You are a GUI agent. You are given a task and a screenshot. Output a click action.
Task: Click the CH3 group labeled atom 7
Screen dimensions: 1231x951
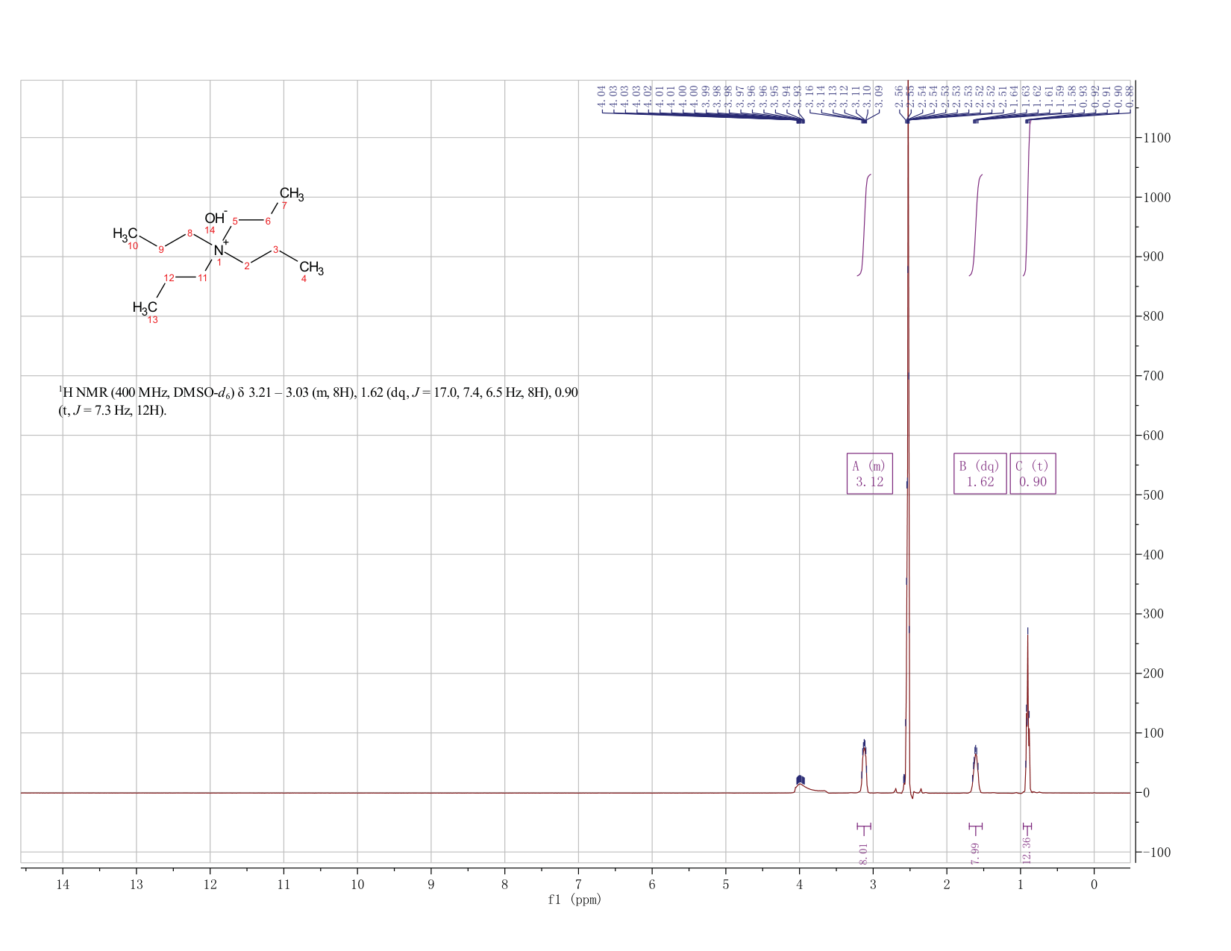tap(291, 195)
